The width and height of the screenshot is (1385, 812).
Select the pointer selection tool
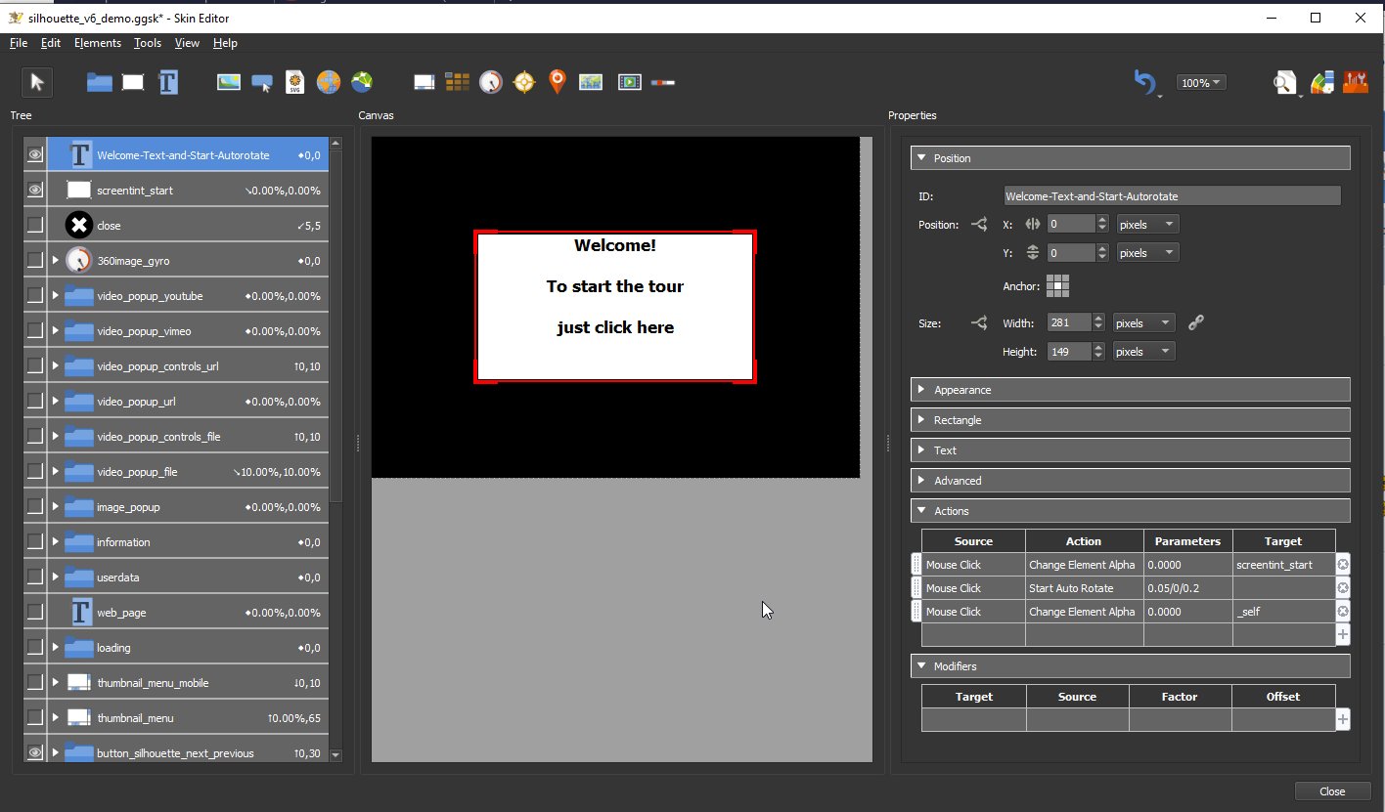(37, 83)
